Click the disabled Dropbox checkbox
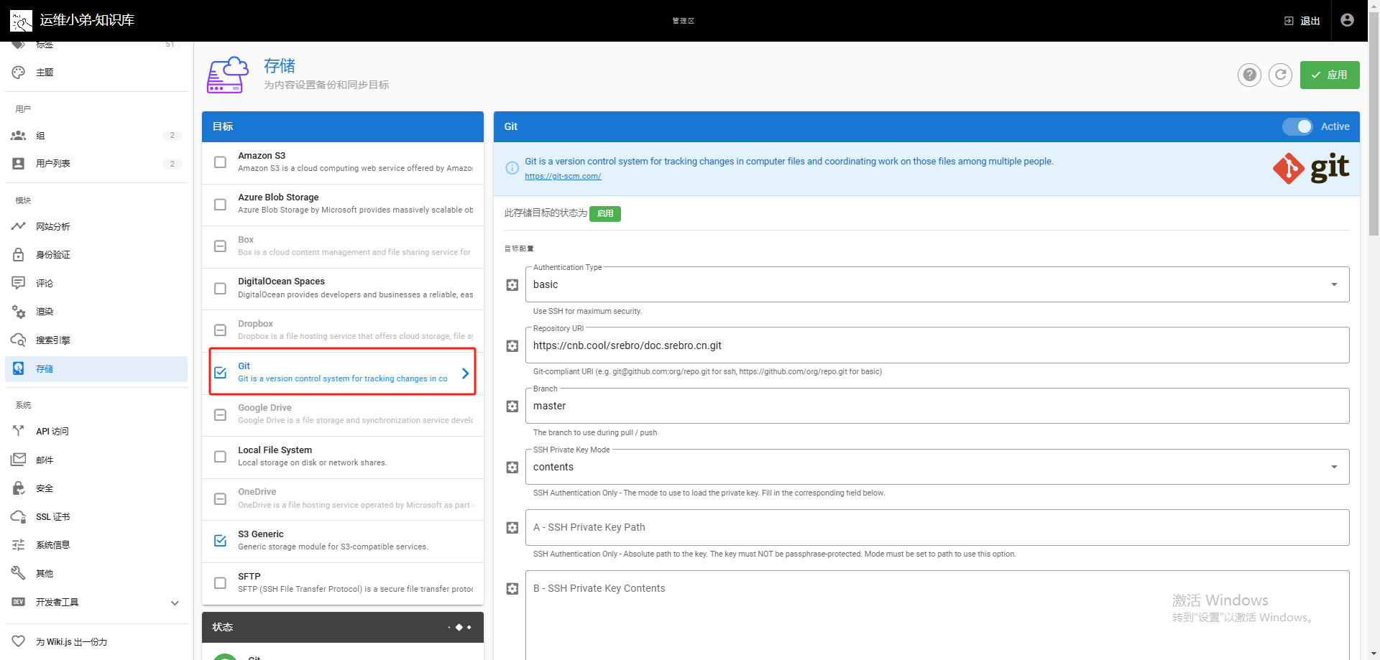This screenshot has height=660, width=1380. (x=221, y=330)
